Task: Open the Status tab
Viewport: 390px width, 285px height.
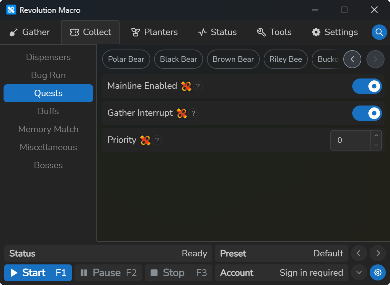Action: 217,32
